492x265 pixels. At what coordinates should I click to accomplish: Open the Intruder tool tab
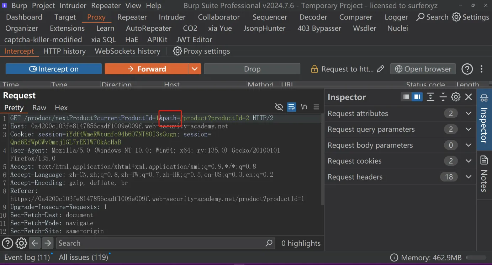coord(172,17)
